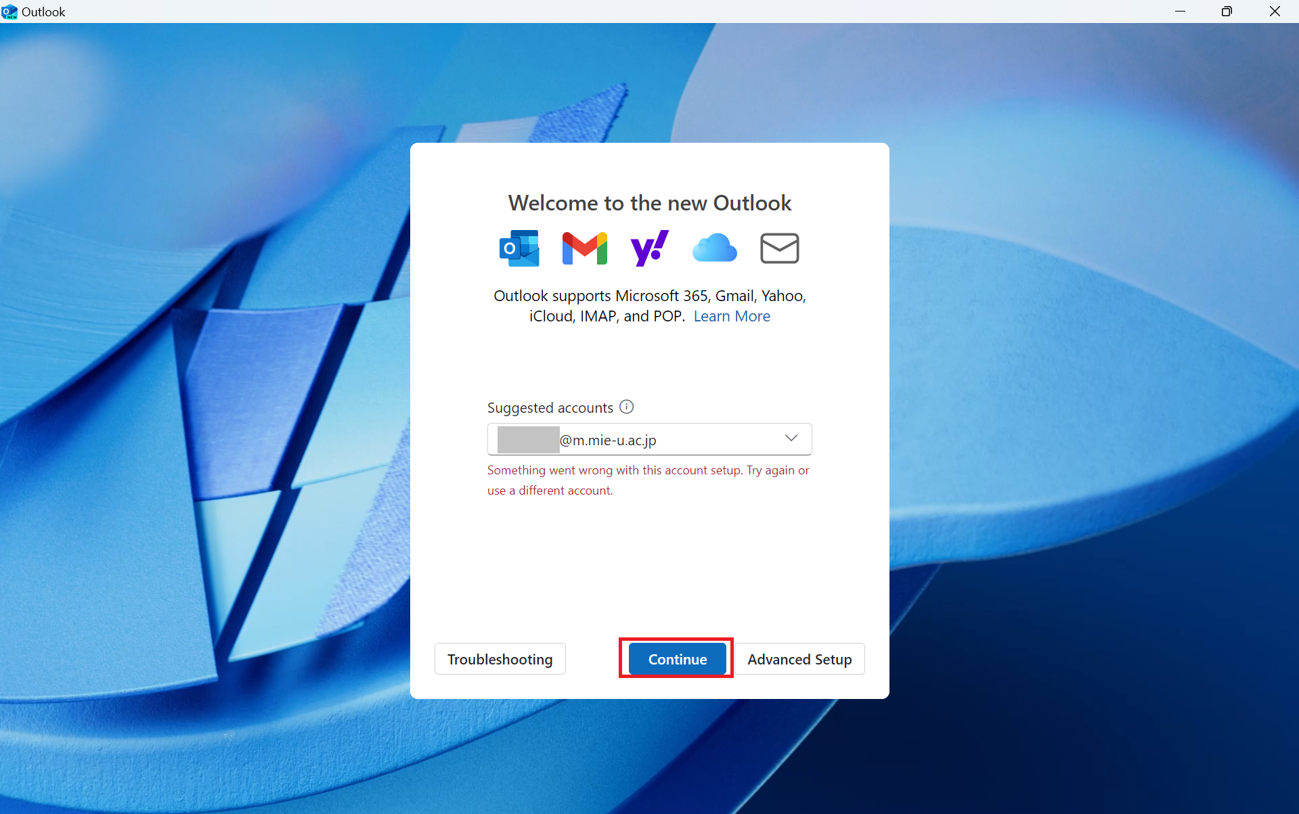Click the Troubleshooting button
Viewport: 1299px width, 814px height.
tap(500, 659)
